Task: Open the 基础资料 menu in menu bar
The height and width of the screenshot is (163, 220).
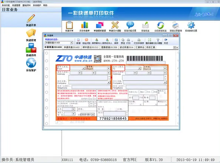Action: (x=26, y=5)
